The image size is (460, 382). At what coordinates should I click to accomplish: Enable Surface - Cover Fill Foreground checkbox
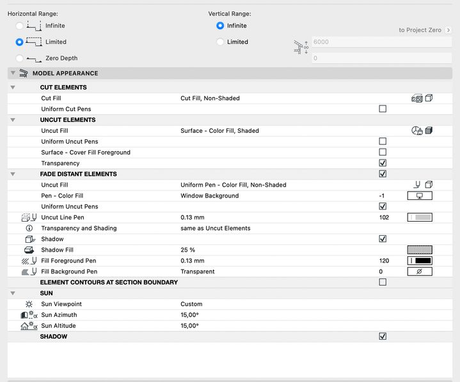point(383,152)
